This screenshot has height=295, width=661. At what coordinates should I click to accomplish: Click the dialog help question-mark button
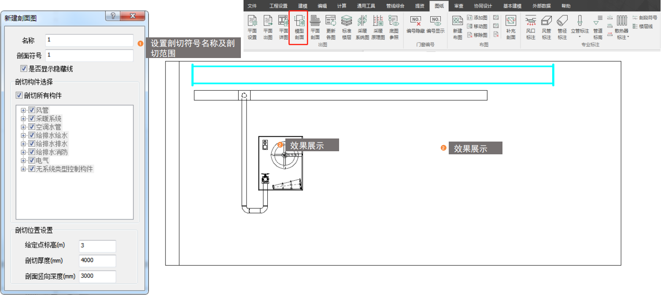[x=113, y=16]
